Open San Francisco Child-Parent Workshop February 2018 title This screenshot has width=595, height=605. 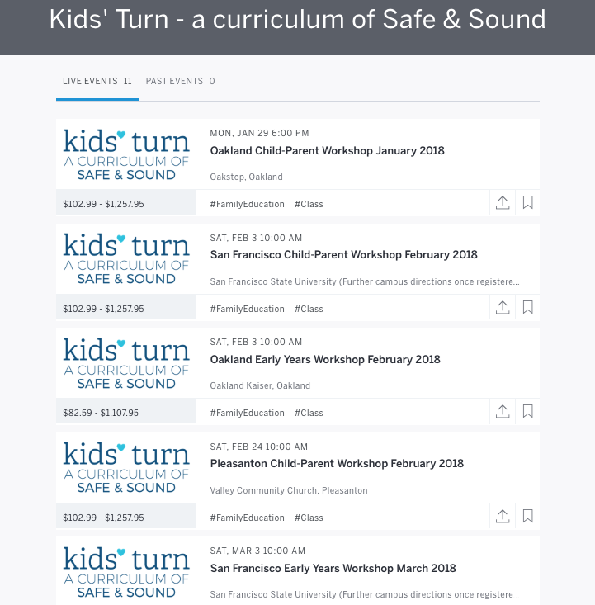tap(343, 255)
